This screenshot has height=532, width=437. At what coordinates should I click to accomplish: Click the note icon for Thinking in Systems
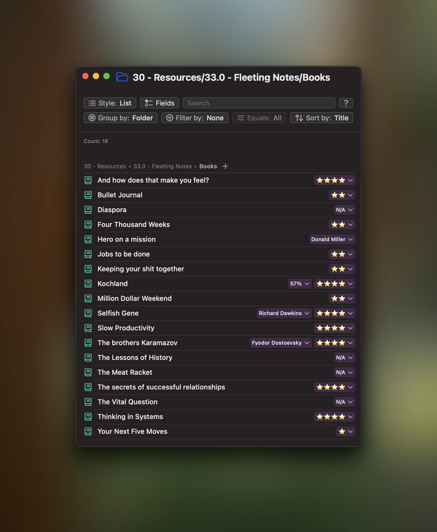(88, 417)
